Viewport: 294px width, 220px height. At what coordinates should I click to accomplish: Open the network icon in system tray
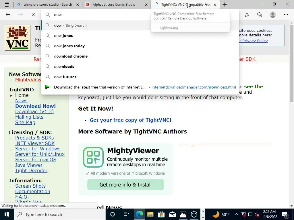point(250,214)
